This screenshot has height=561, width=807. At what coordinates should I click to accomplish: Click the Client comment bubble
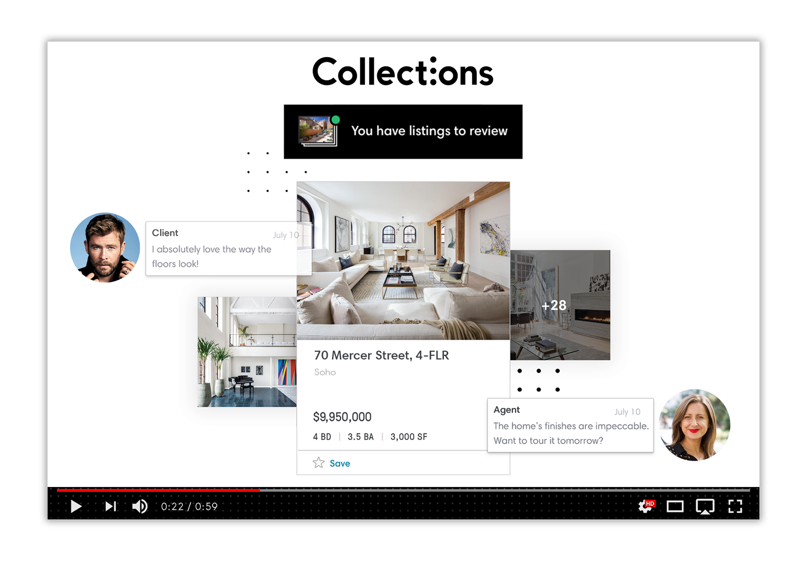[221, 248]
